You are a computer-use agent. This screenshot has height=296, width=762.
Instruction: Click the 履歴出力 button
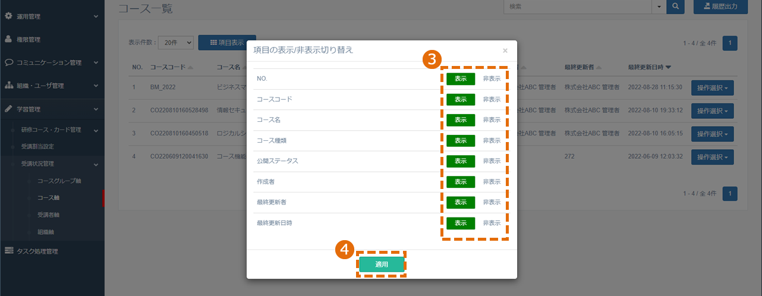coord(720,7)
